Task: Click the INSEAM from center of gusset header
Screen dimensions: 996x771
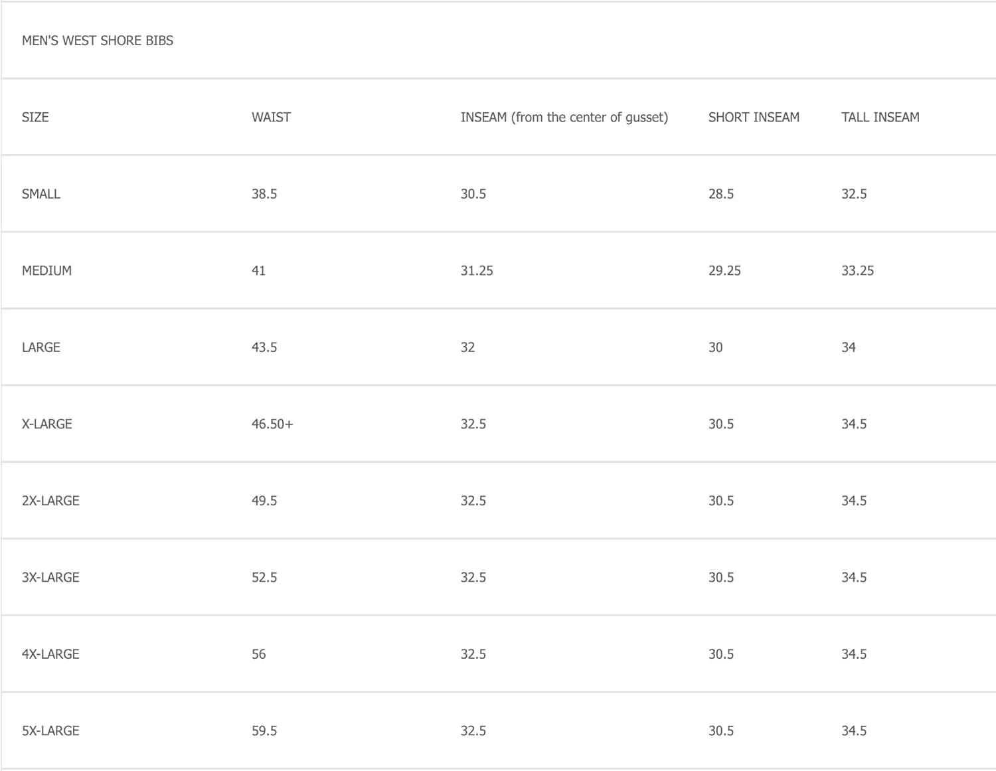Action: tap(564, 118)
